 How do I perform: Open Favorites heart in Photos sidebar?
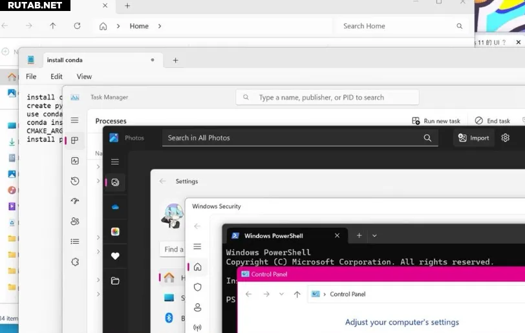click(x=115, y=256)
